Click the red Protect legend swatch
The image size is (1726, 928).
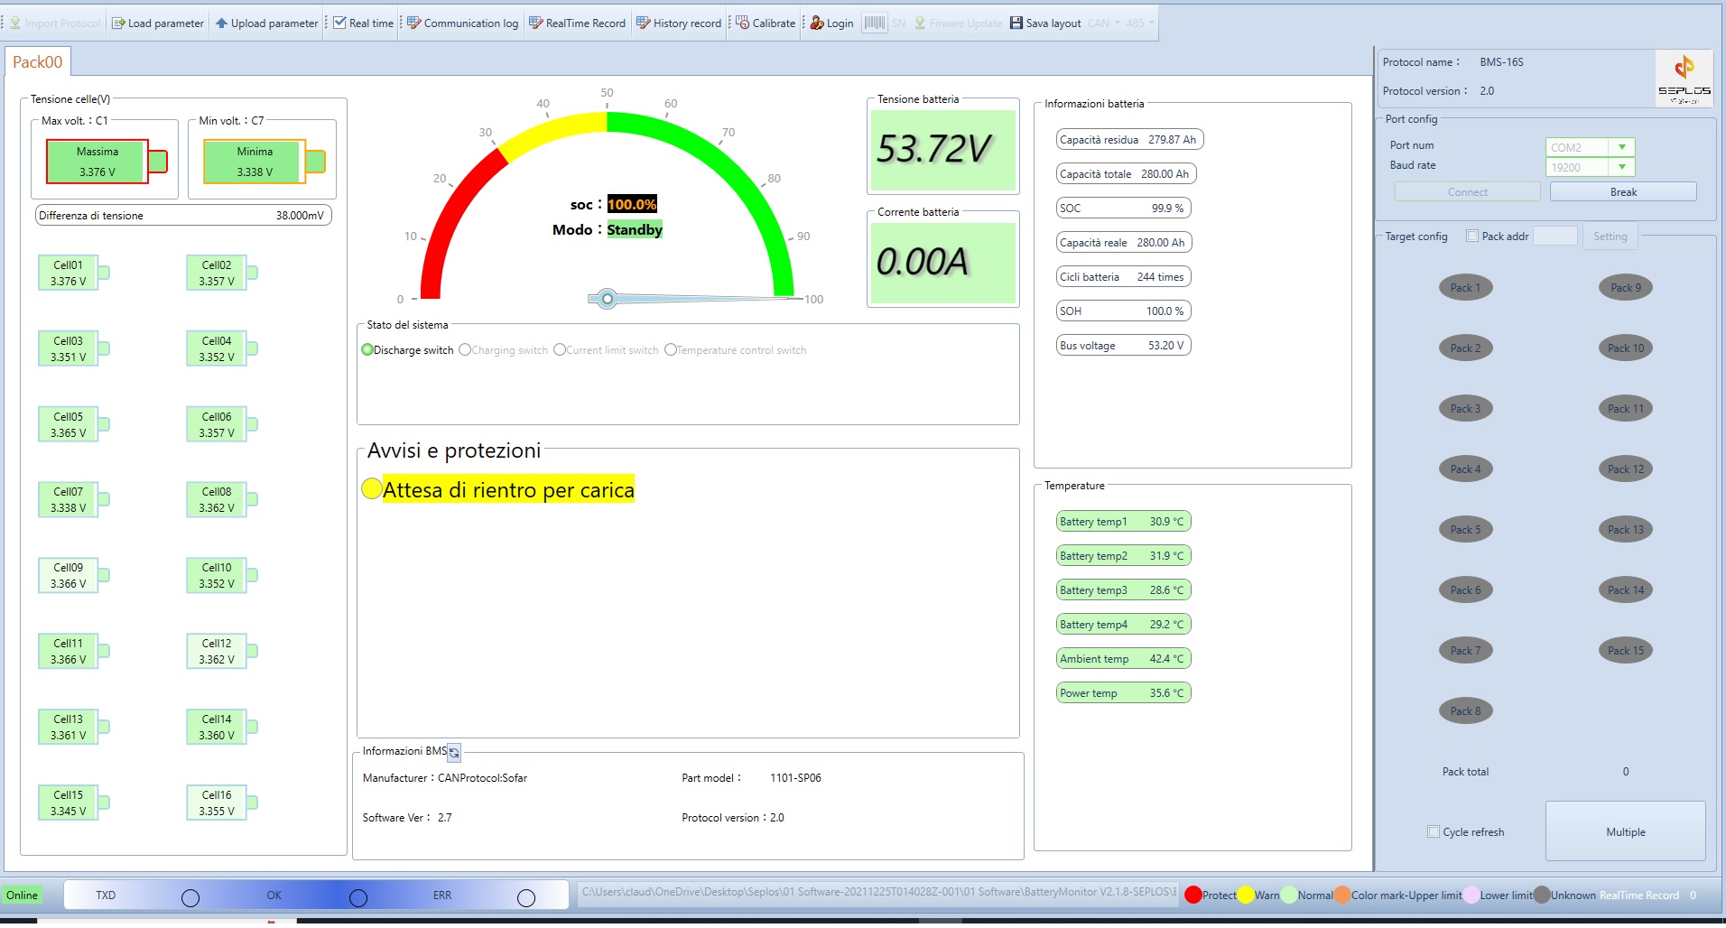1193,895
